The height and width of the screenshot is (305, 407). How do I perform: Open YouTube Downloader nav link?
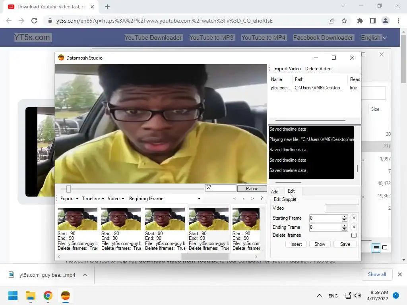click(x=153, y=38)
